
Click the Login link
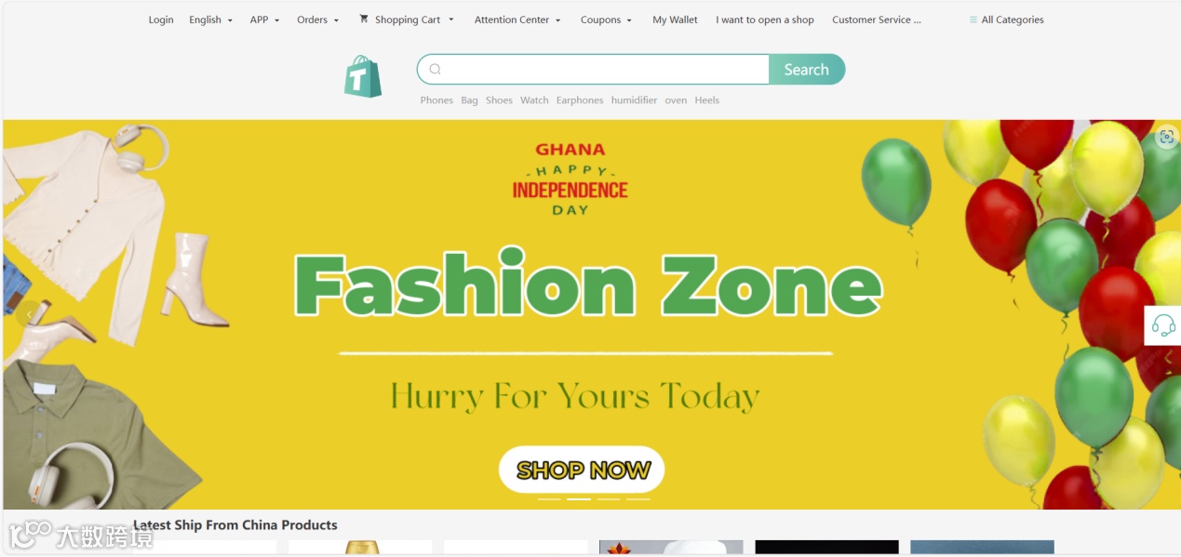point(161,20)
